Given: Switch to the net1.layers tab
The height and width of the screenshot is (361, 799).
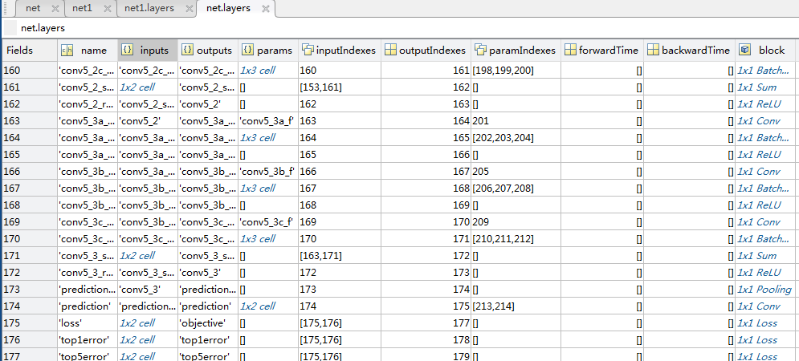Looking at the screenshot, I should coord(149,9).
